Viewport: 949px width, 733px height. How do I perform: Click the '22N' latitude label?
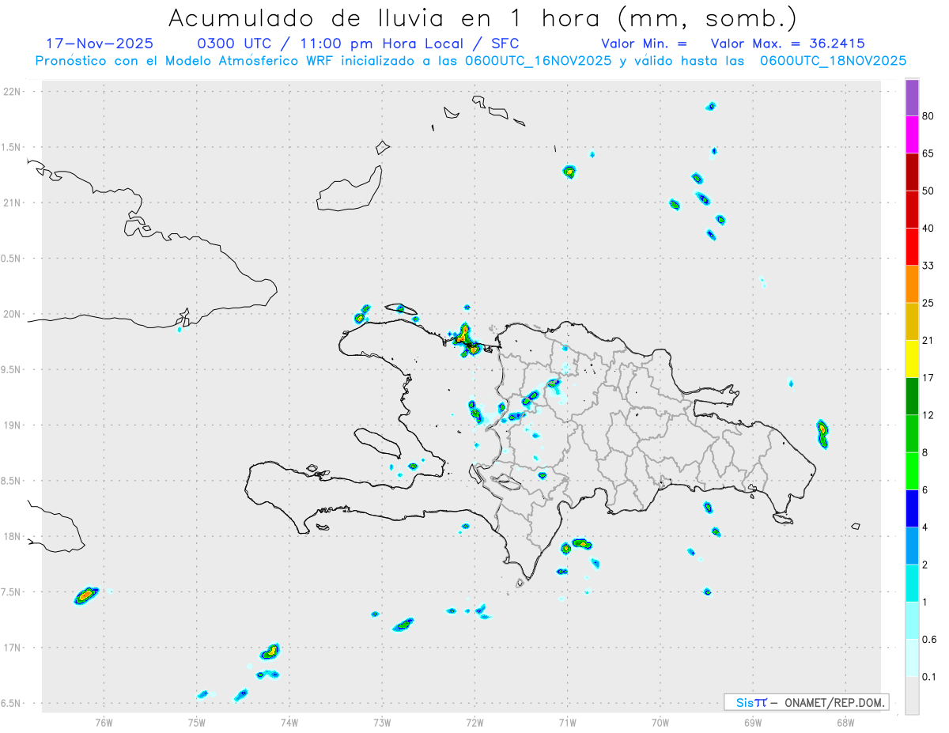(13, 92)
